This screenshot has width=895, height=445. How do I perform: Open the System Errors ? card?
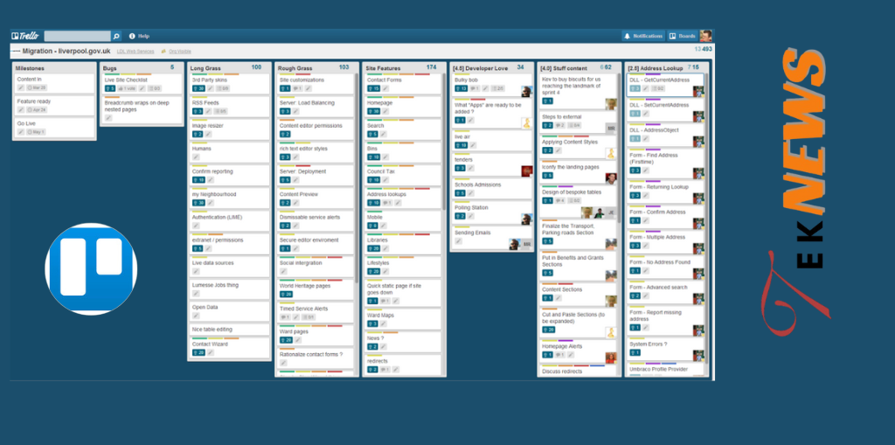point(665,348)
